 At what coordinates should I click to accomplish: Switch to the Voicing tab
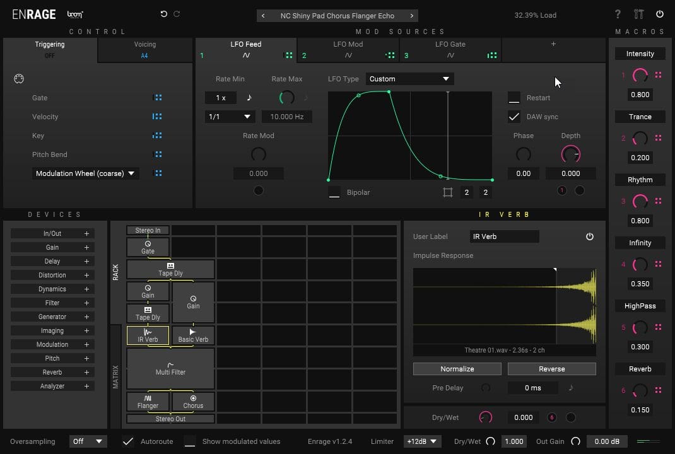[x=145, y=49]
